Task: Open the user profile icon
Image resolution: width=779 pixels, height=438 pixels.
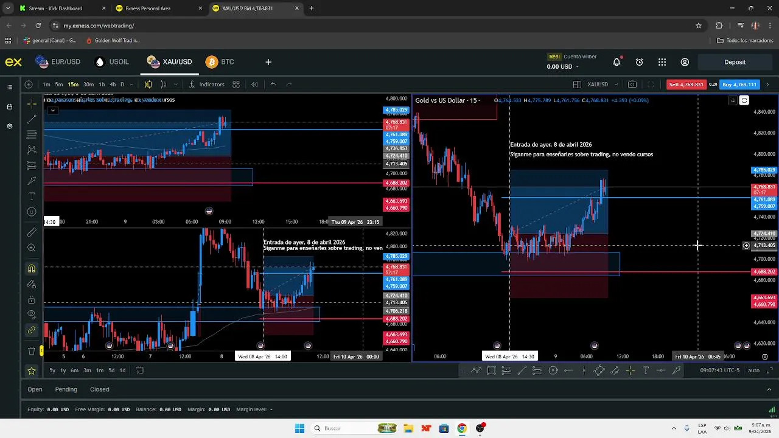Action: point(685,62)
